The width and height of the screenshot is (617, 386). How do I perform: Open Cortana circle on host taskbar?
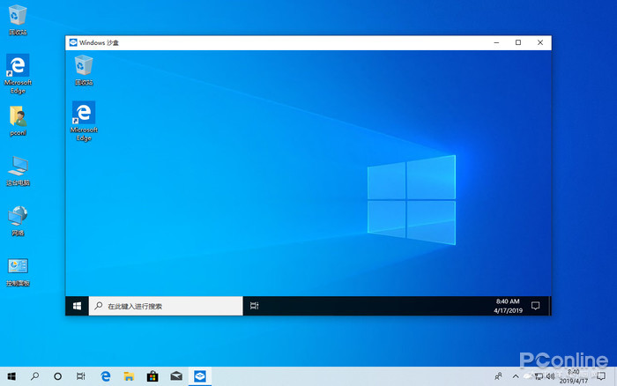58,376
